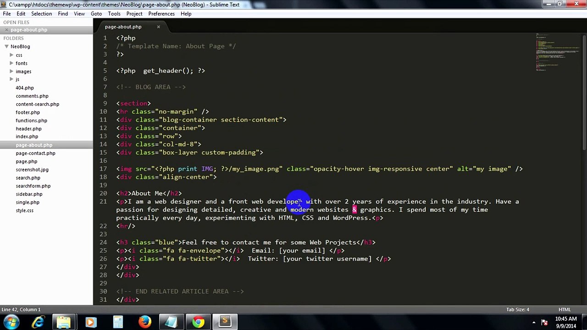Click the get_header() call on line 5
The width and height of the screenshot is (587, 330).
(168, 71)
